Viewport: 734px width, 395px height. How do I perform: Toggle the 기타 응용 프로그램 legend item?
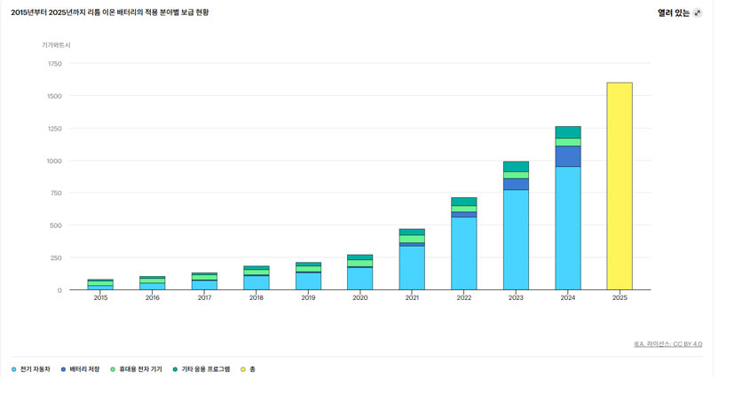(201, 369)
